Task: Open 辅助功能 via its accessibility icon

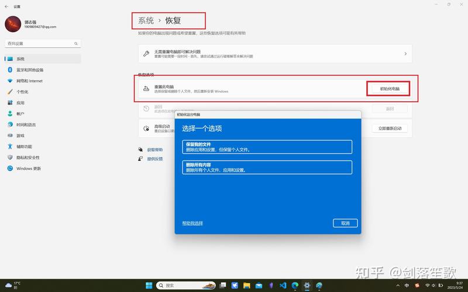Action: (x=10, y=147)
